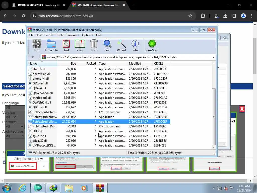Open Chrome profile avatar icon
This screenshot has height=193, width=257.
coord(243,16)
